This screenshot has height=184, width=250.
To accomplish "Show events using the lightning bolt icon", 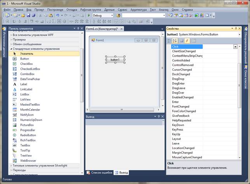I will (187, 40).
